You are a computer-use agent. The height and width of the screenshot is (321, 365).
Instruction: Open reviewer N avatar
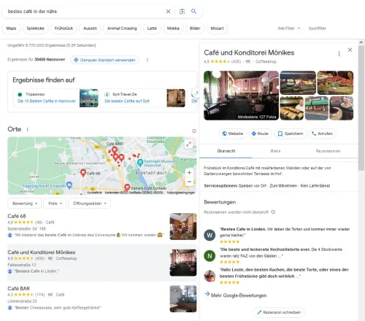point(210,255)
